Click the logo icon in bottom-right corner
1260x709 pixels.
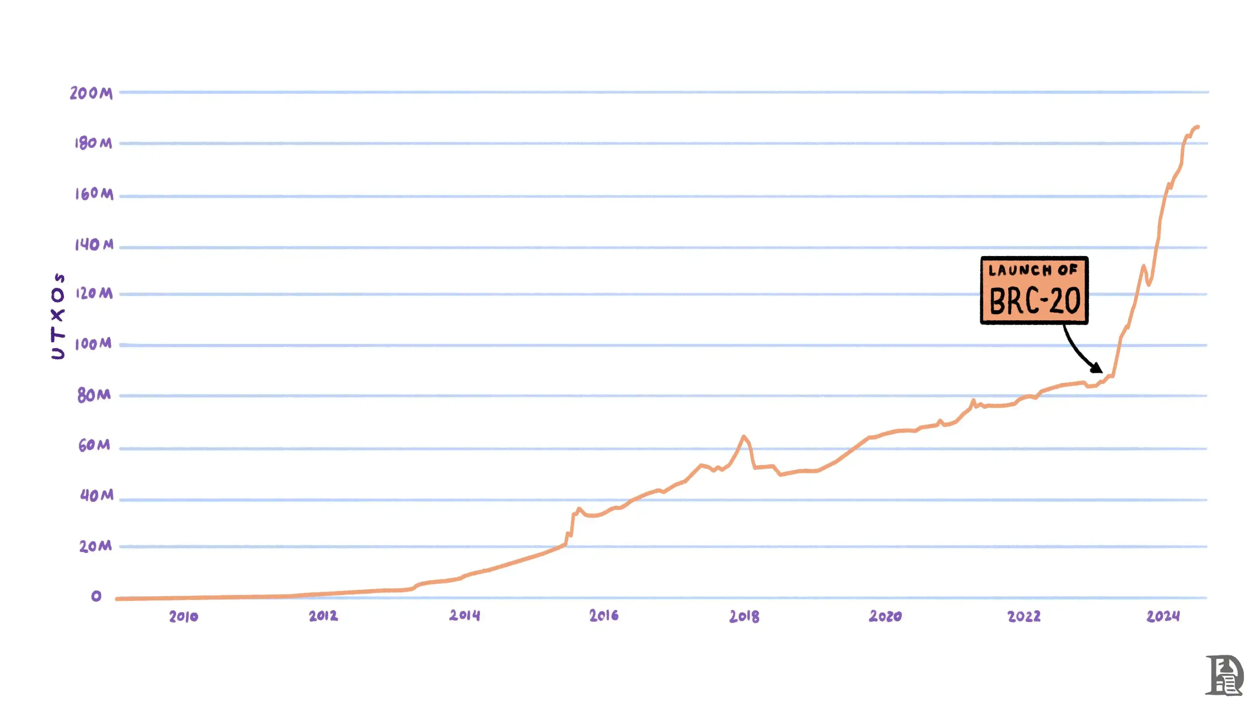coord(1224,675)
